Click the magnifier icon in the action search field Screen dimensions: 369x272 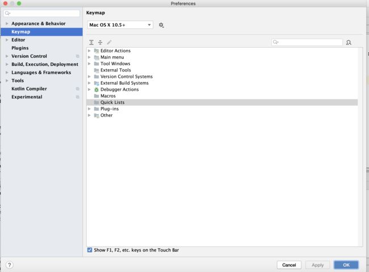275,42
